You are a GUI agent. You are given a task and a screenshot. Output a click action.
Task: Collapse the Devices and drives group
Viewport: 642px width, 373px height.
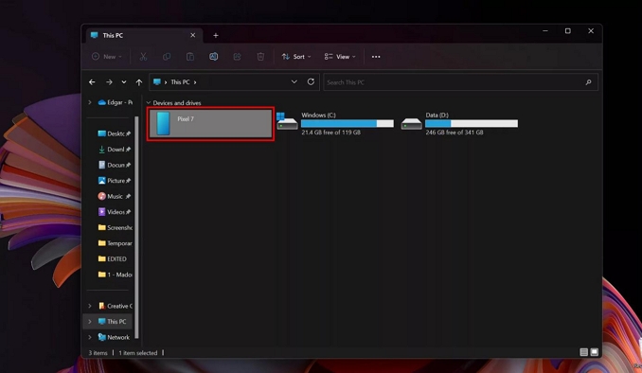149,103
